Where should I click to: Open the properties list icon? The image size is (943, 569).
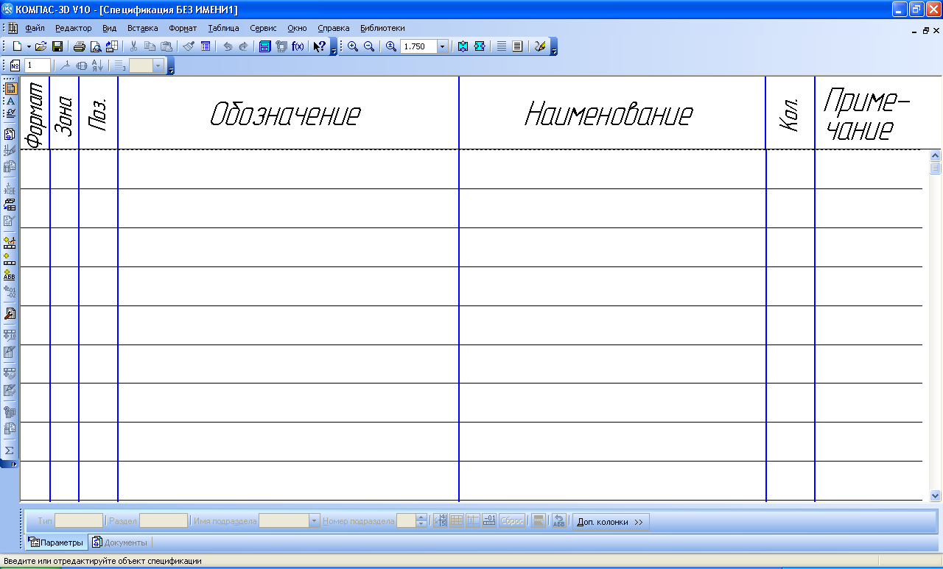(x=206, y=46)
